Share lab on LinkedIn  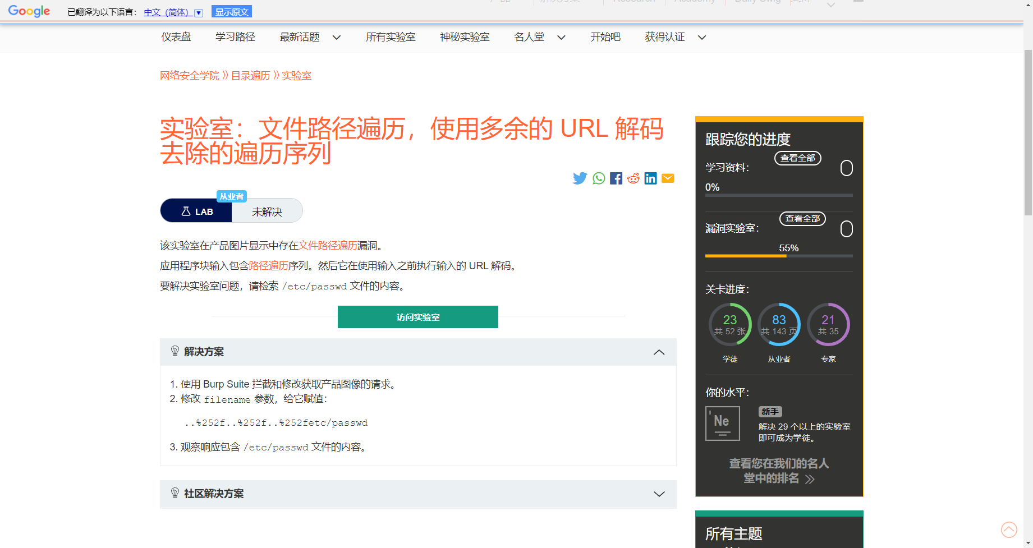click(650, 178)
